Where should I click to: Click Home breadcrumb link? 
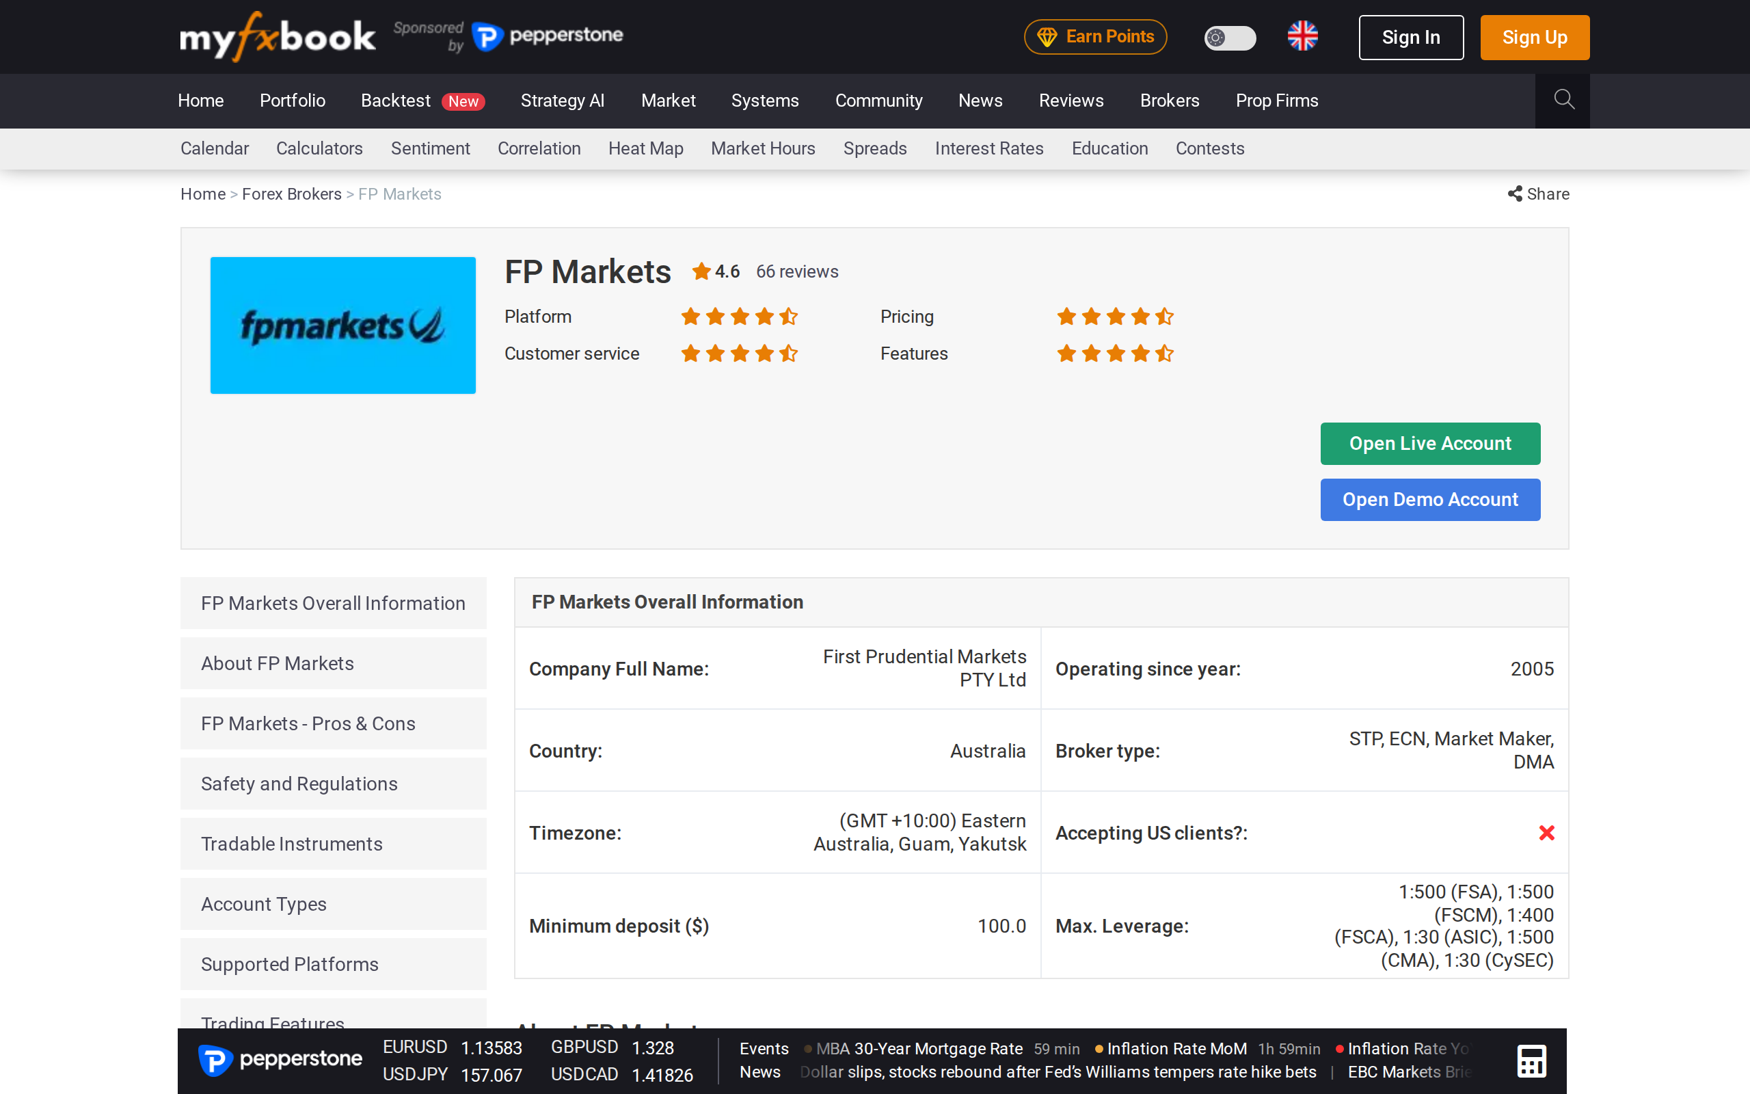click(203, 194)
